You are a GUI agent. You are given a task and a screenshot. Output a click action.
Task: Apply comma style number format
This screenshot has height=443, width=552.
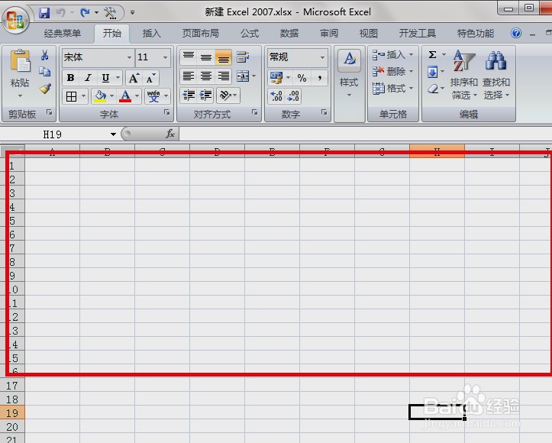tap(320, 78)
